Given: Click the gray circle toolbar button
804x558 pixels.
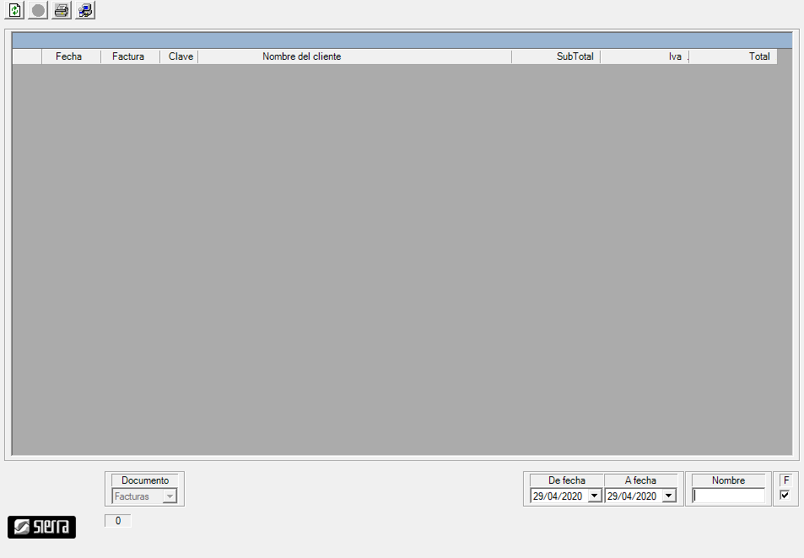Looking at the screenshot, I should 39,11.
